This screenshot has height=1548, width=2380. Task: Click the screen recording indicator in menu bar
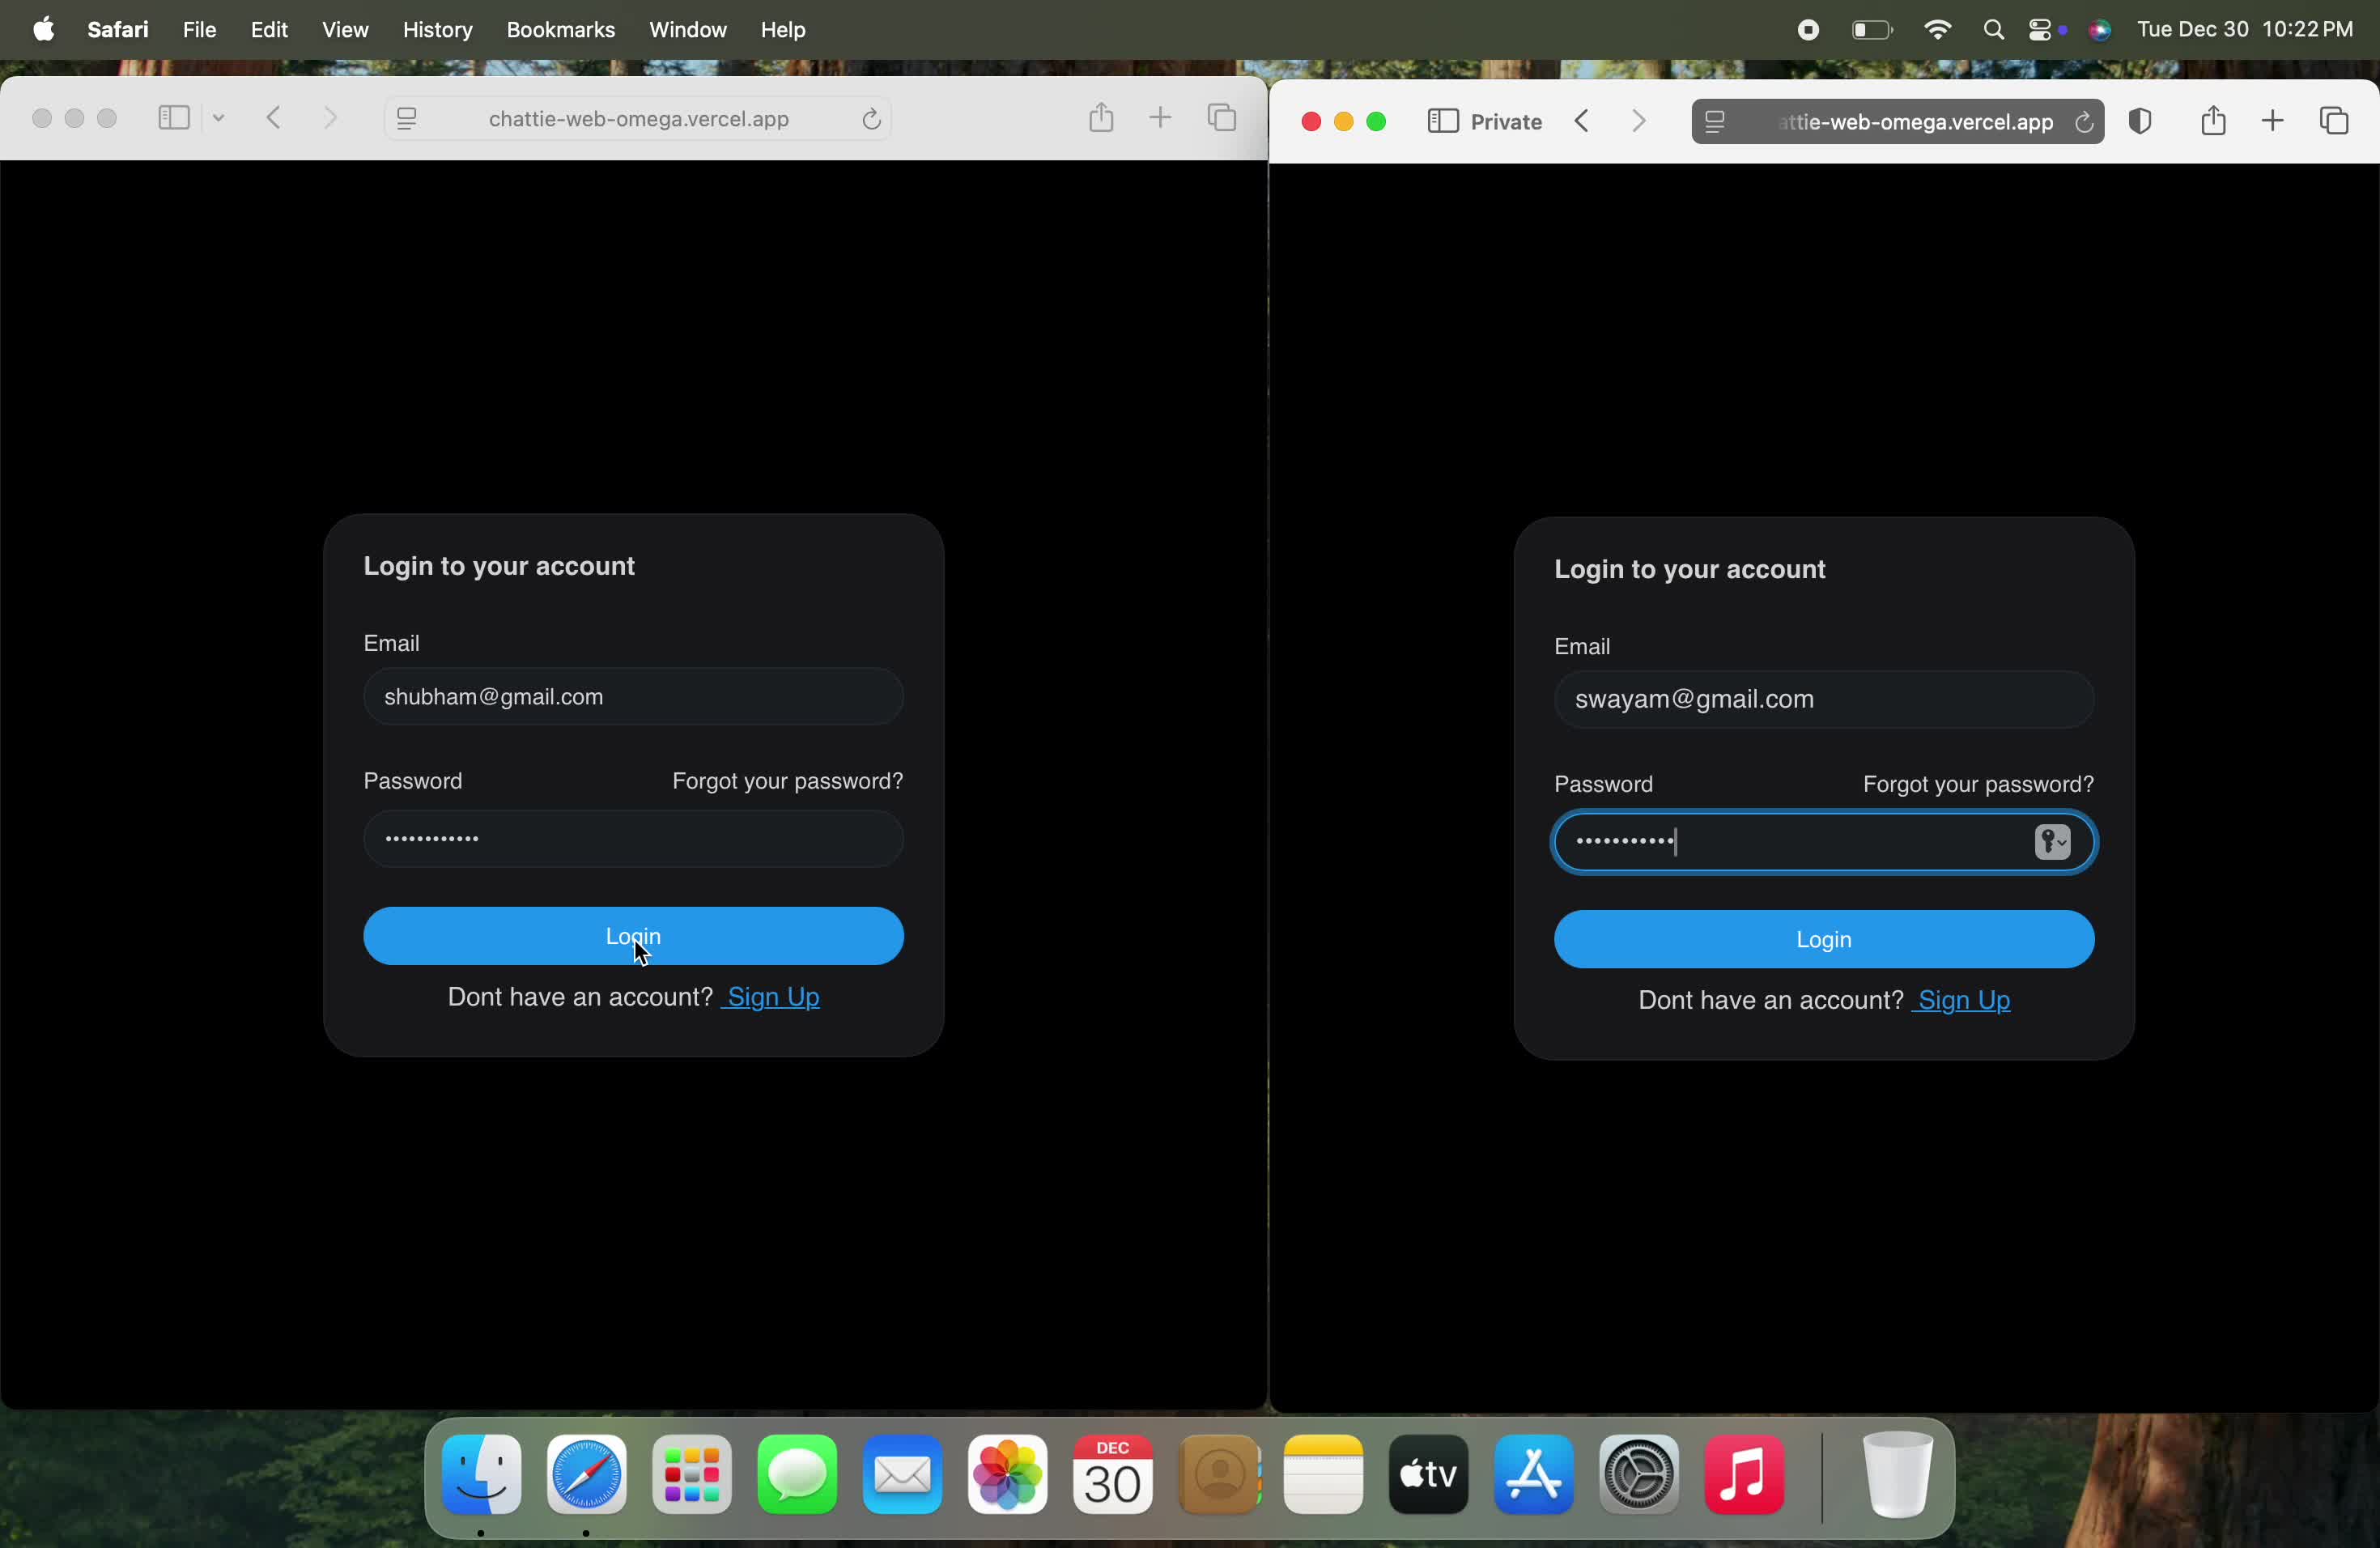(1808, 30)
